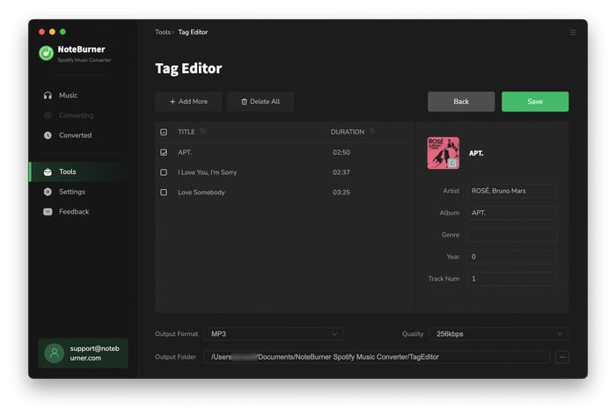The height and width of the screenshot is (416, 616).
Task: Open the support@noteburner.com account panel
Action: pos(84,354)
